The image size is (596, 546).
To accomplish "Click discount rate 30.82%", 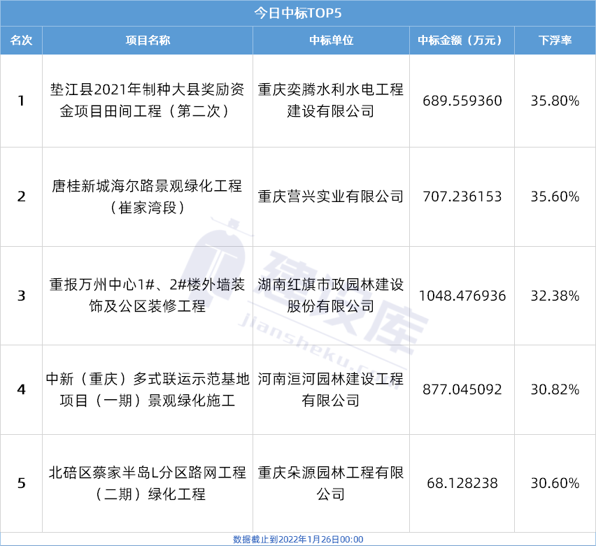I will [x=555, y=389].
